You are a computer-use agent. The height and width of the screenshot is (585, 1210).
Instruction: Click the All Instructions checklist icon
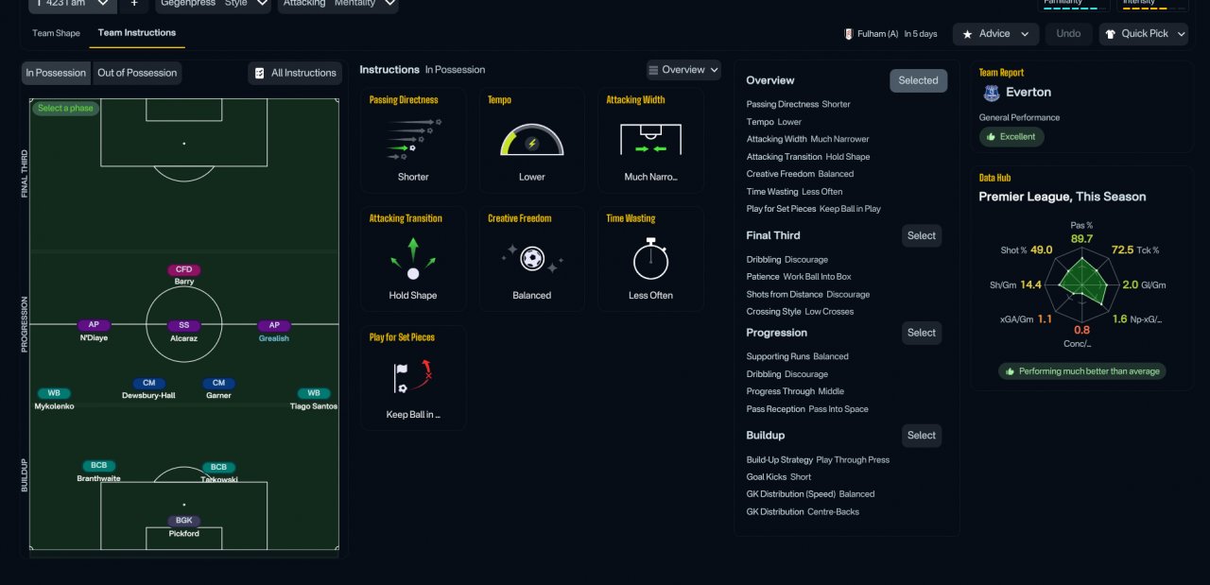(260, 73)
